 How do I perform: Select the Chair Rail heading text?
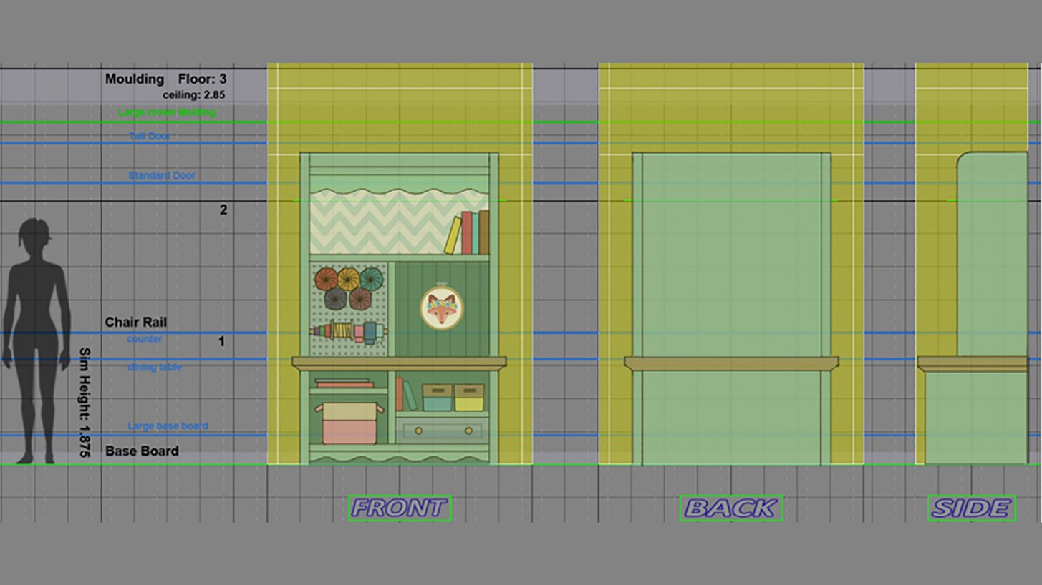(136, 322)
